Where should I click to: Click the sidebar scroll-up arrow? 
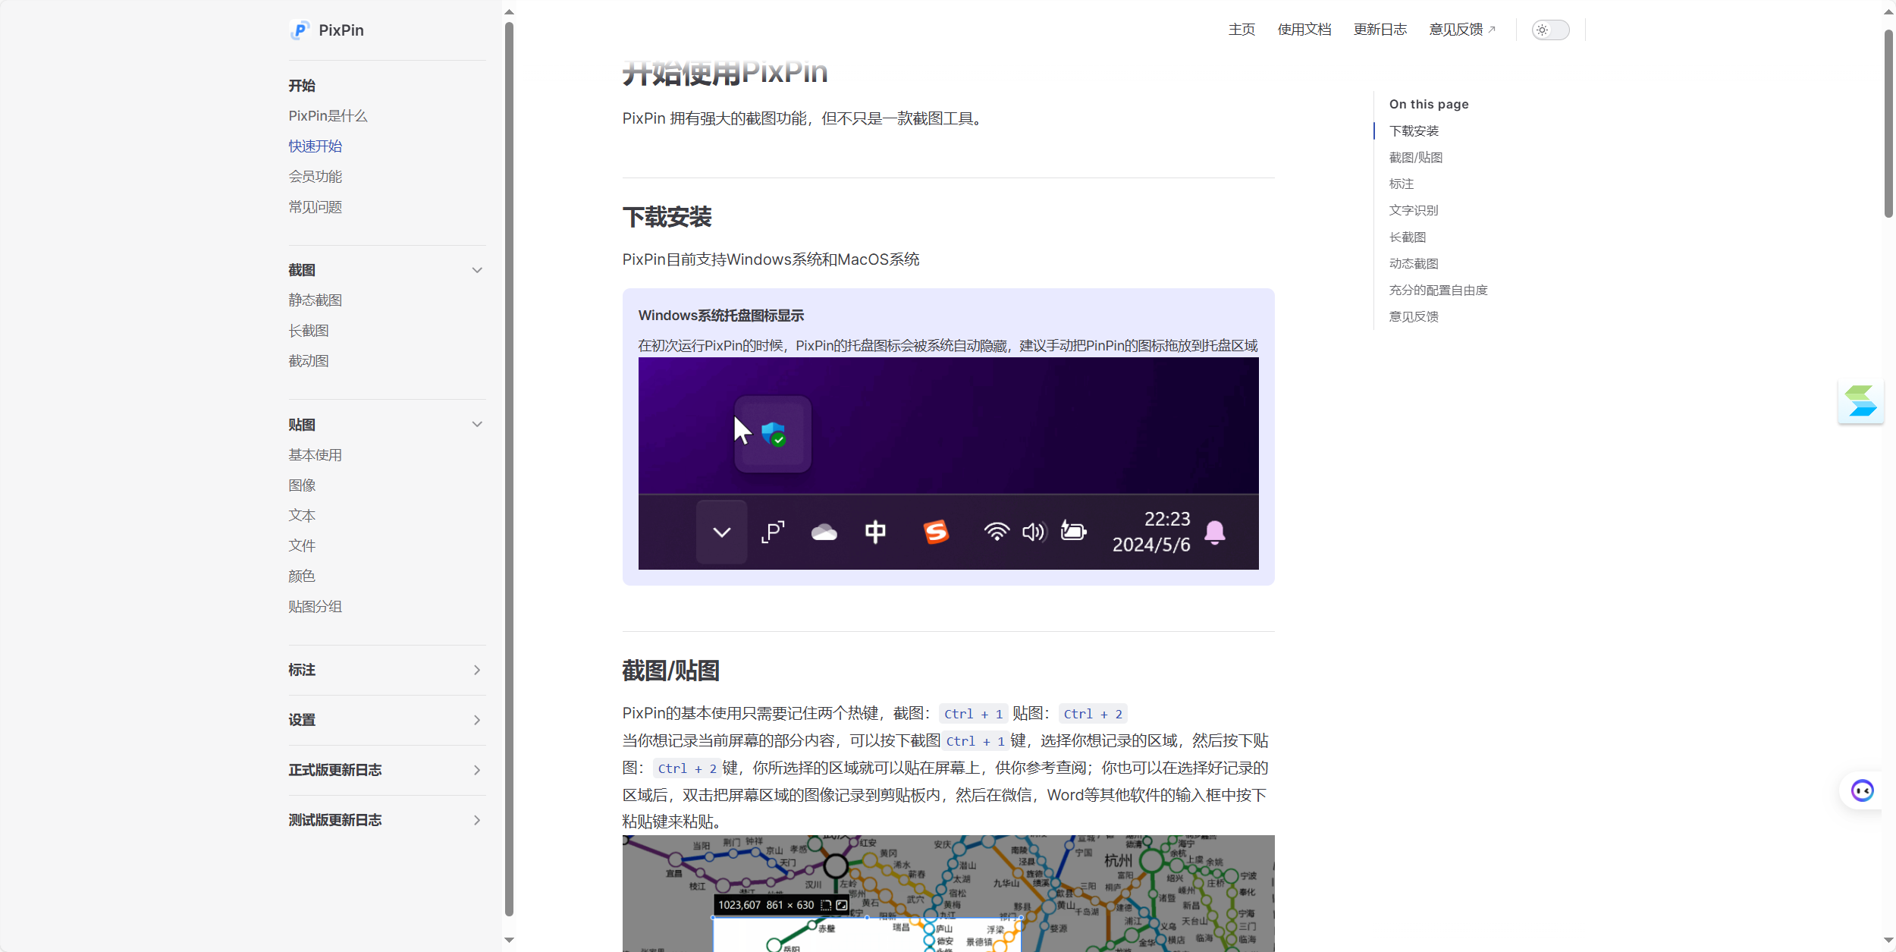pos(509,11)
